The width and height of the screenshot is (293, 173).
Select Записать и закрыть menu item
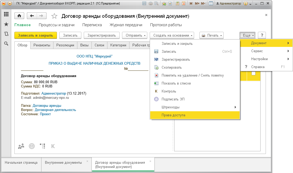[x=195, y=43]
